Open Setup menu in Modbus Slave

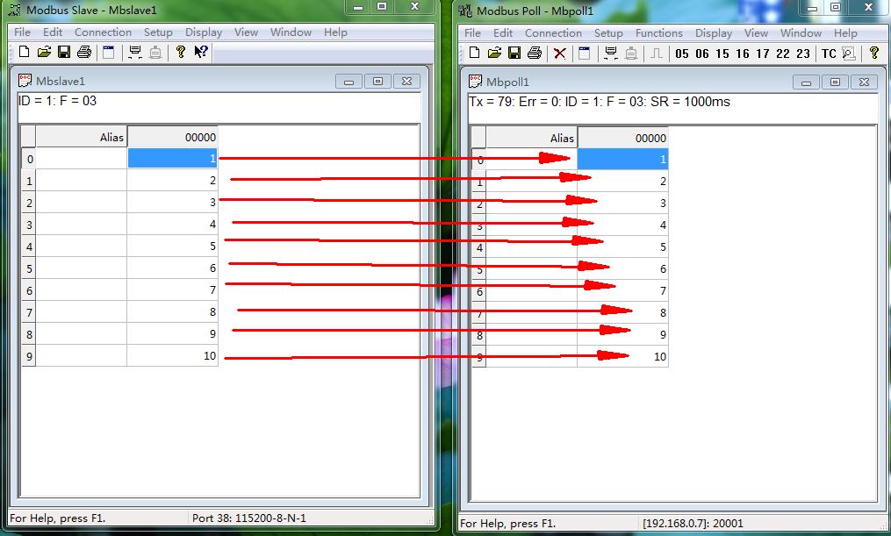pos(158,32)
